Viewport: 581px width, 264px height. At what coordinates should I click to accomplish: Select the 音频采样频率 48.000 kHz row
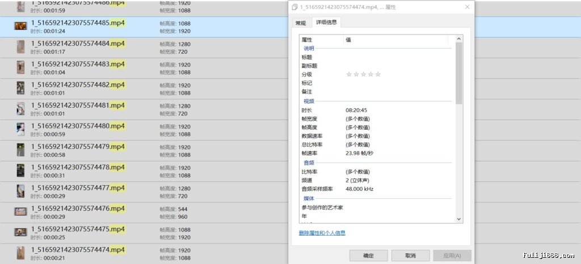377,189
